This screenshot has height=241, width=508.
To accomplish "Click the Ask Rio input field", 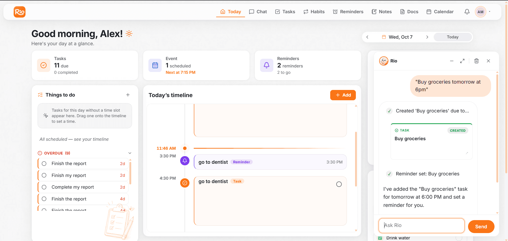I will pyautogui.click(x=421, y=225).
